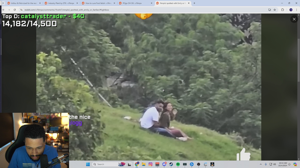This screenshot has height=168, width=300.
Task: Open the Chrome profile avatar menu
Action: (x=291, y=10)
